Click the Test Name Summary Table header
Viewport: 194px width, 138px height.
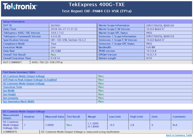coord(97,72)
